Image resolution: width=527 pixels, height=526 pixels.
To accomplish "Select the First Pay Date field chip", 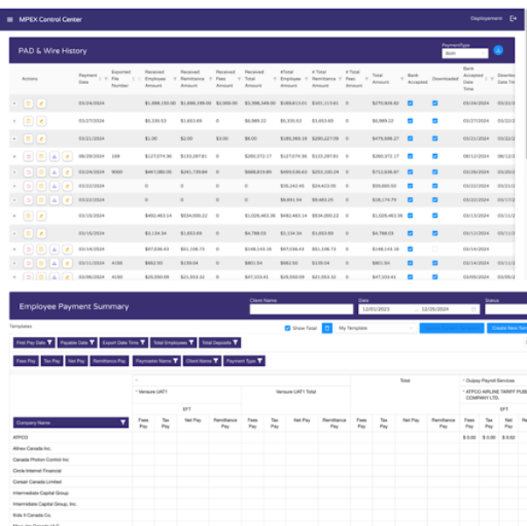I will [33, 342].
